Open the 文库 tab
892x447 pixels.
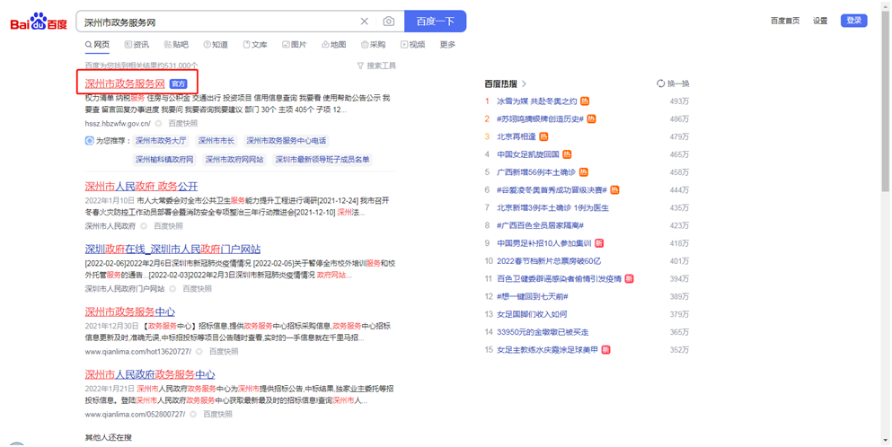[255, 44]
